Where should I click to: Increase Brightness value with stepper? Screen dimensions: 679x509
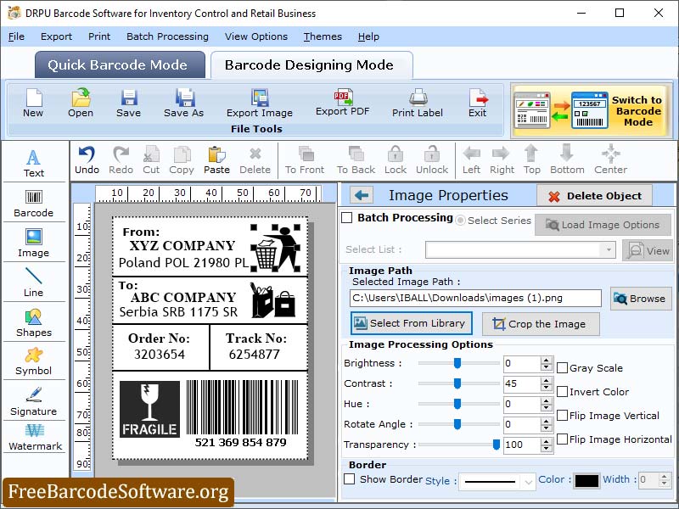click(547, 360)
